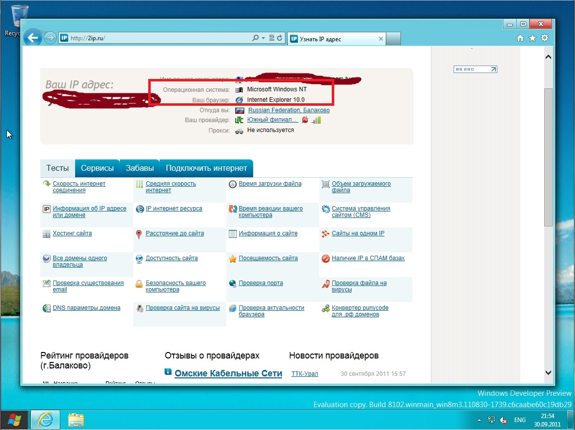Click the muted volume tray icon
Screen dimensions: 575x430
pos(503,420)
